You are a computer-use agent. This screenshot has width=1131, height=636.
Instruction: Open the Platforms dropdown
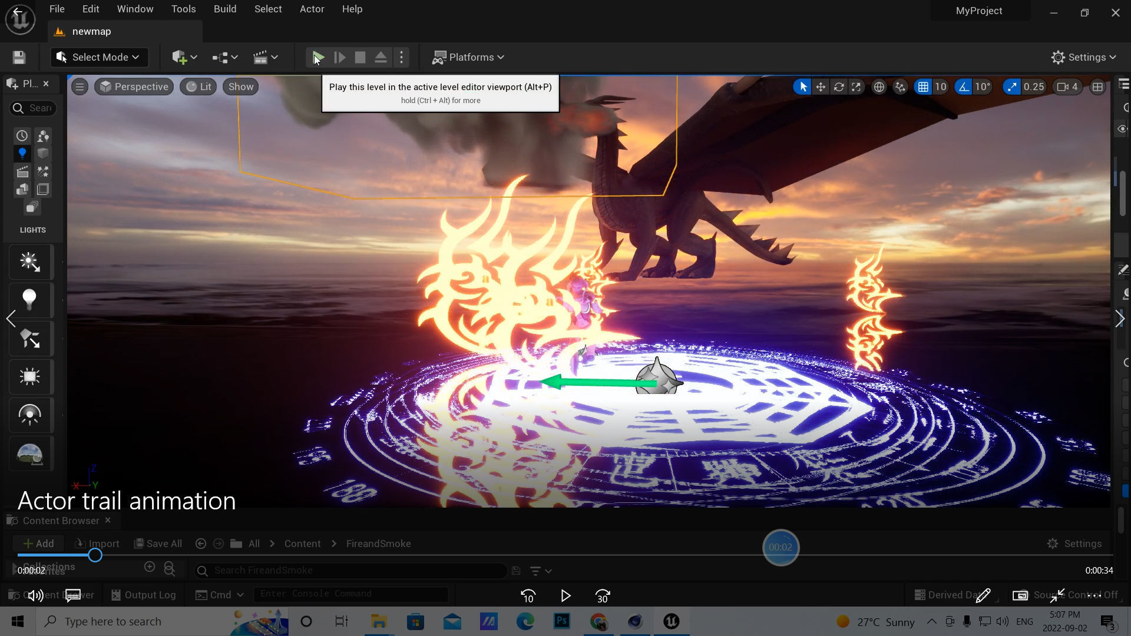468,57
